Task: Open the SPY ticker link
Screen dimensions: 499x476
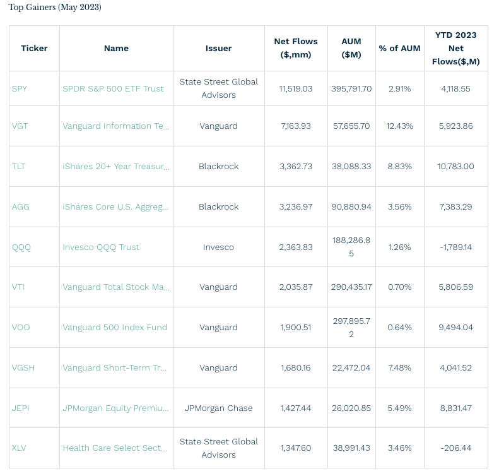Action: 20,89
